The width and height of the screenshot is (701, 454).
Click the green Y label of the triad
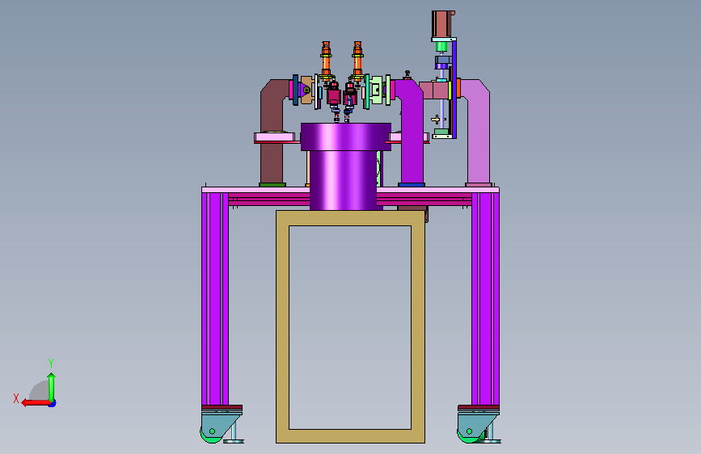click(x=51, y=364)
